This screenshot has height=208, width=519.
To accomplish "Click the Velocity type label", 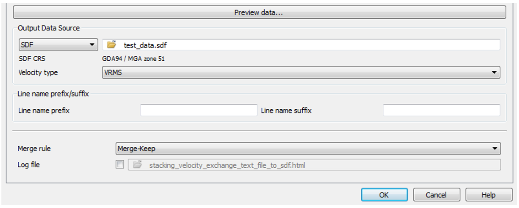I will tap(38, 72).
